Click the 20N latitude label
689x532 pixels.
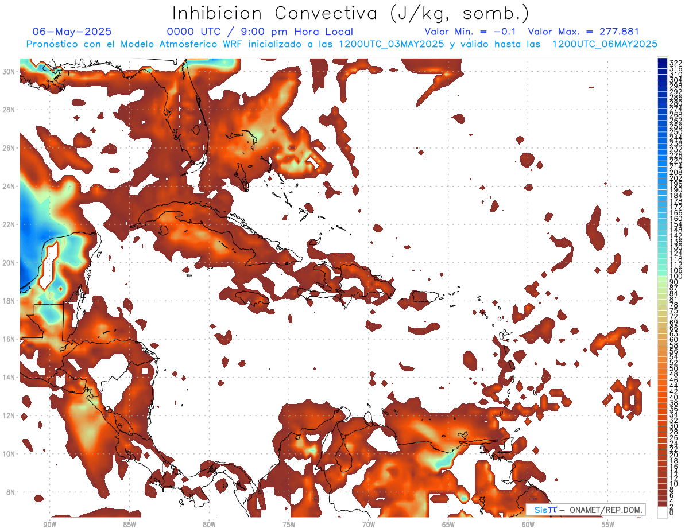click(9, 263)
